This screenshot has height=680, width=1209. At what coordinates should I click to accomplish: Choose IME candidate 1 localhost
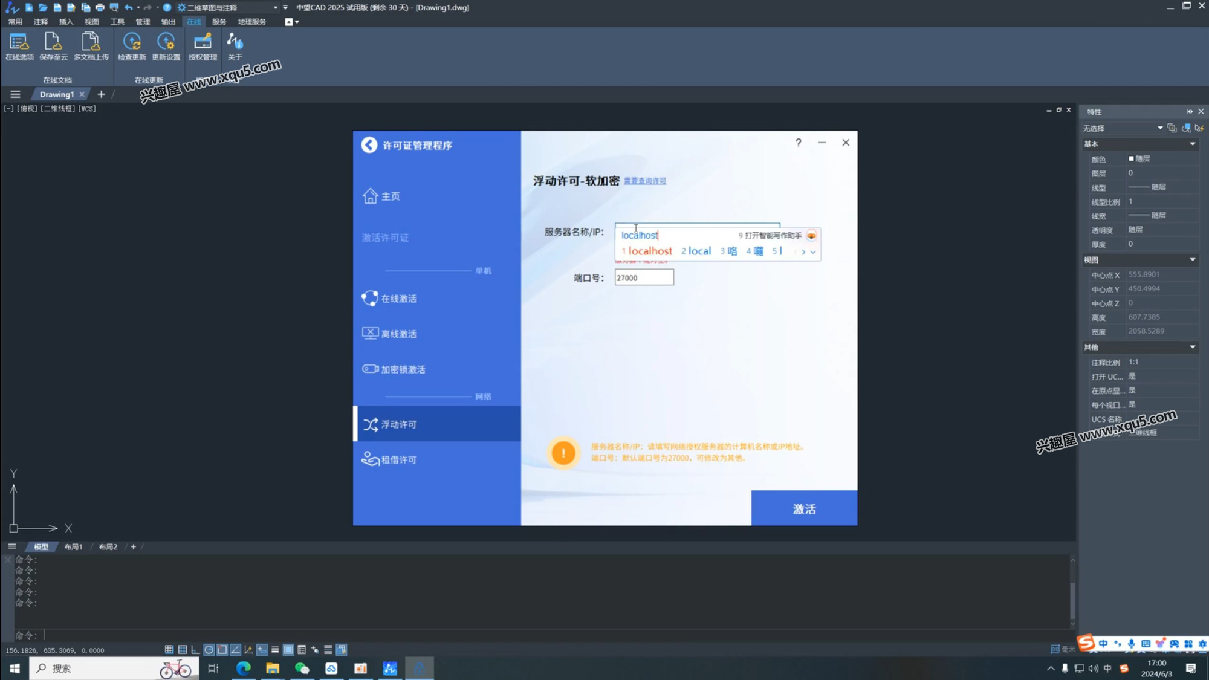pos(647,251)
